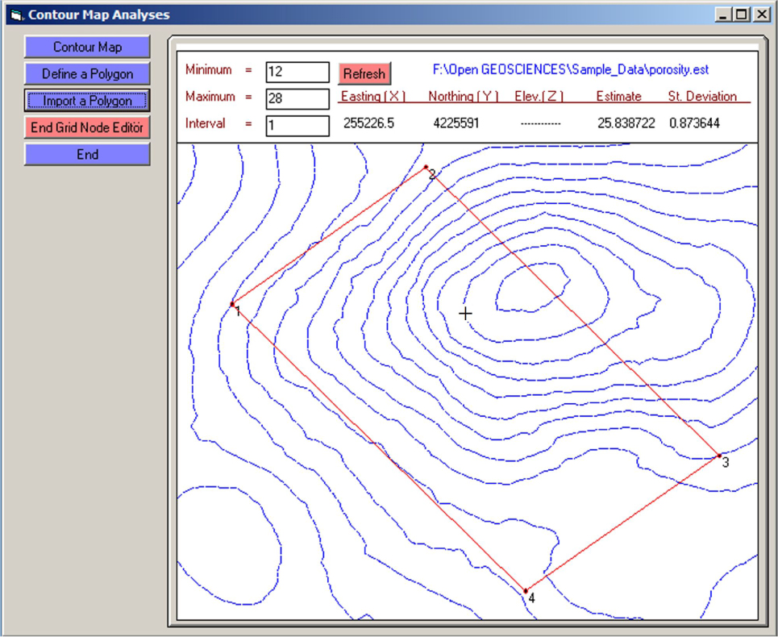Select the Import a Polygon button
The height and width of the screenshot is (637, 778).
coord(87,101)
